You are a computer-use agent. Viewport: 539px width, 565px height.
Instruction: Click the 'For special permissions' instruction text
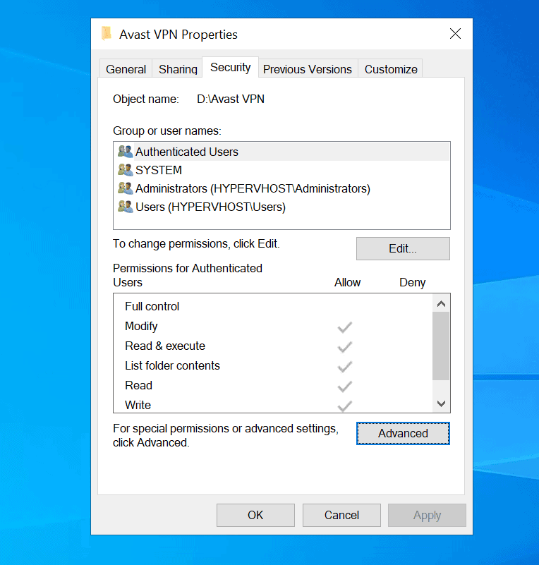pyautogui.click(x=226, y=435)
